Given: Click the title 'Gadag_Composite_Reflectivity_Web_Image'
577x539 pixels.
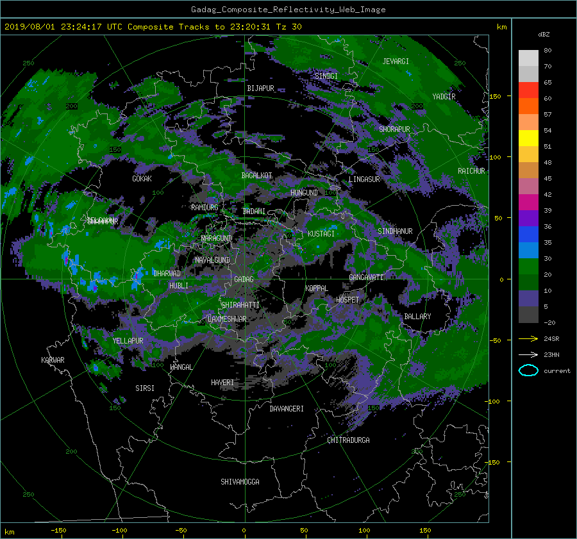Looking at the screenshot, I should tap(288, 10).
